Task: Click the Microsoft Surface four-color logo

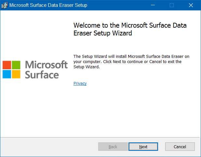Action: click(11, 70)
